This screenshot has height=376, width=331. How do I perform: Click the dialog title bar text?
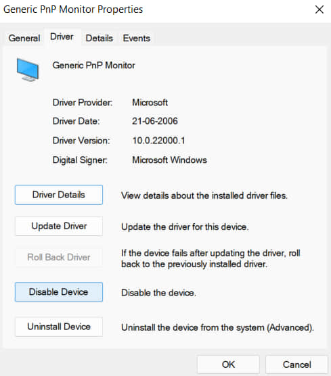coord(73,10)
